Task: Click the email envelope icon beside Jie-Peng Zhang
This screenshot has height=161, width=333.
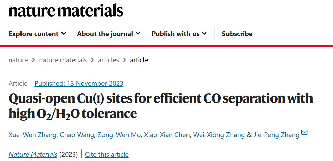Action: click(304, 132)
